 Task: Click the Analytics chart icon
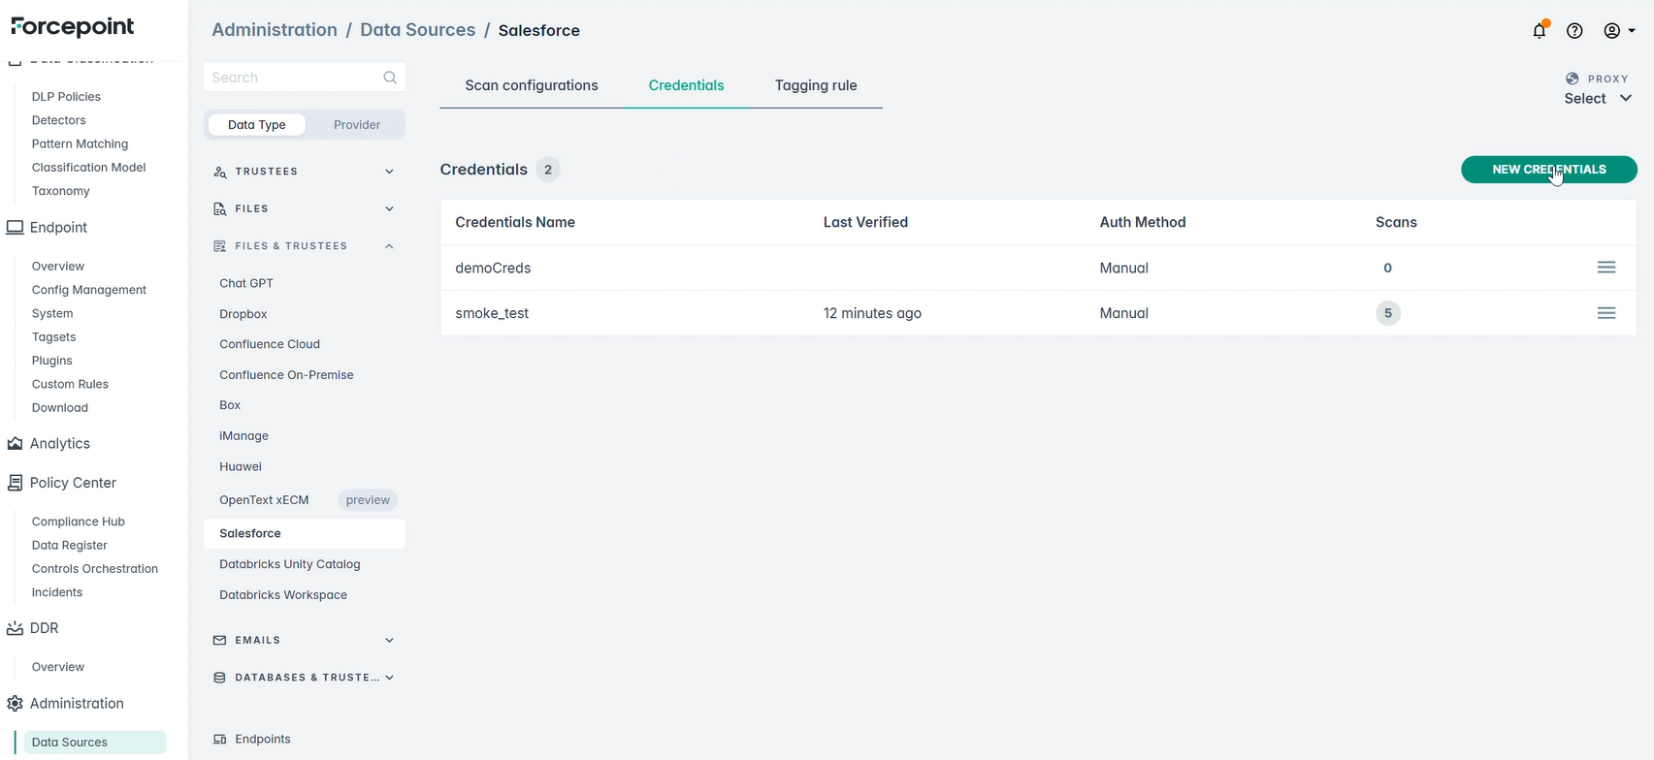(15, 443)
